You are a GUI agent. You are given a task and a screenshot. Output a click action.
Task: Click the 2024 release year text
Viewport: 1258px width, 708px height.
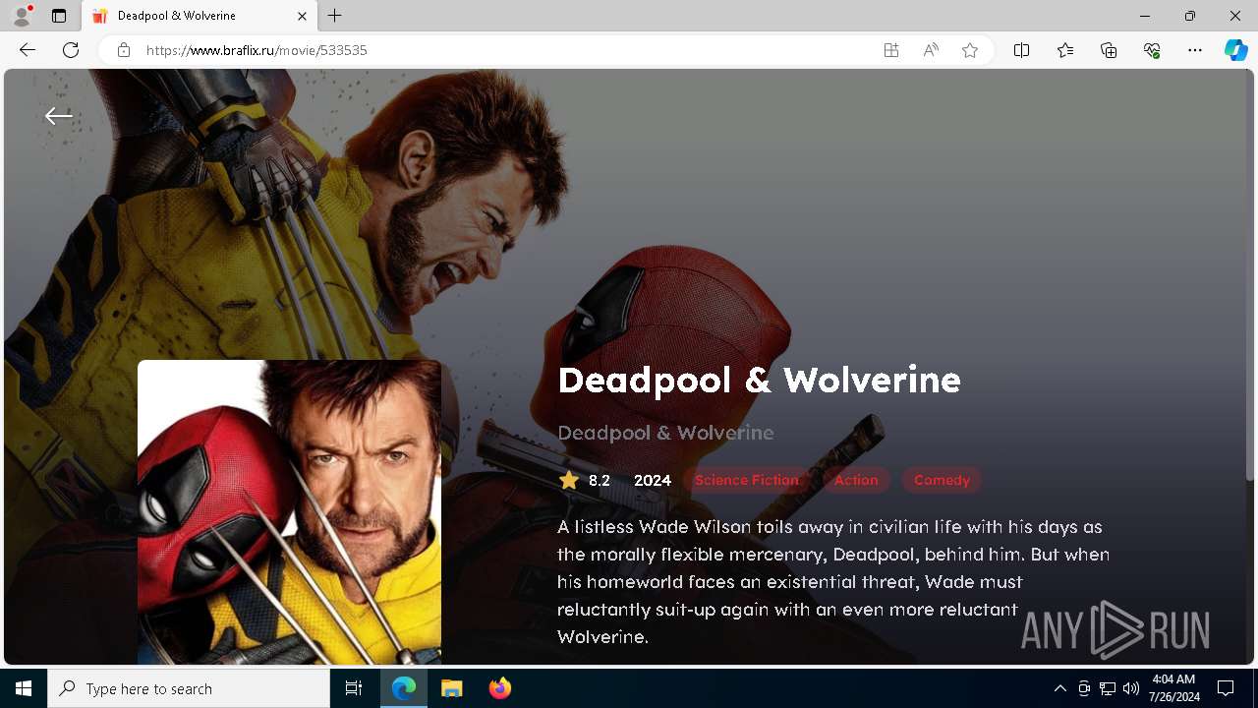click(x=653, y=480)
